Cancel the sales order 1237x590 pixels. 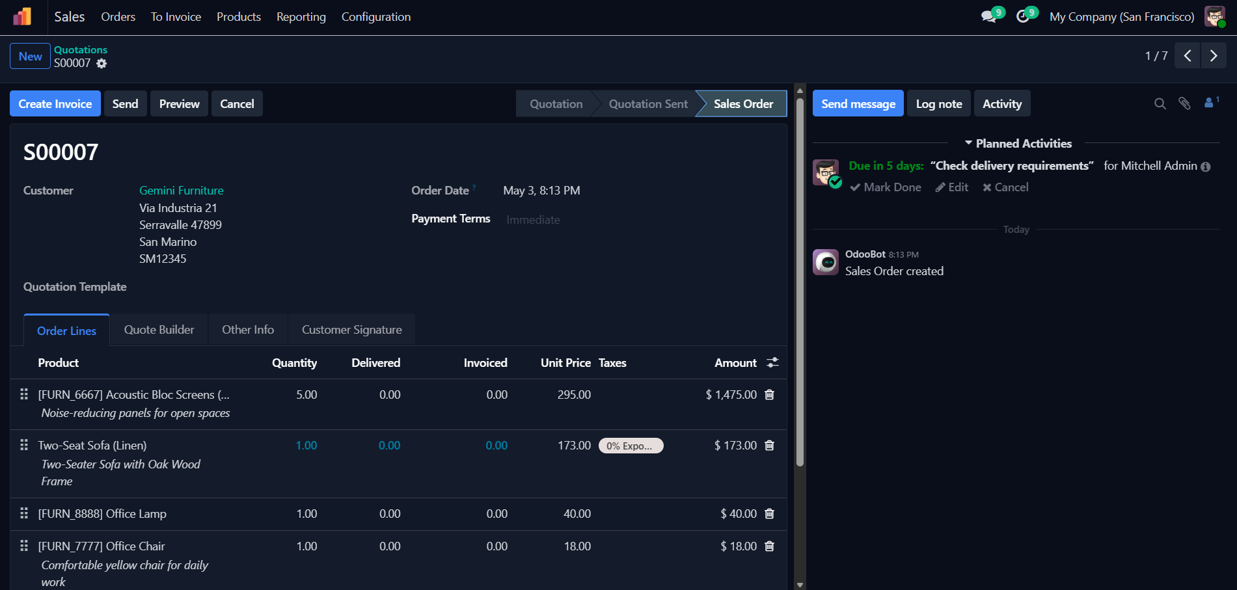click(x=237, y=103)
